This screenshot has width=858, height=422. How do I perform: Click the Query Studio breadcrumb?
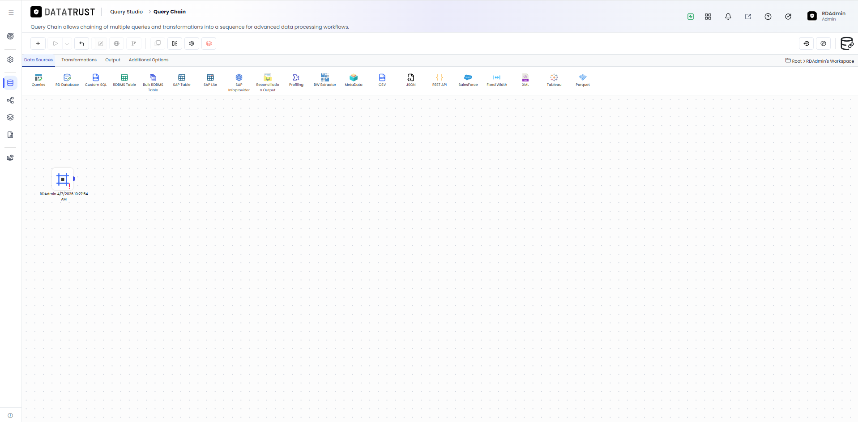[127, 12]
